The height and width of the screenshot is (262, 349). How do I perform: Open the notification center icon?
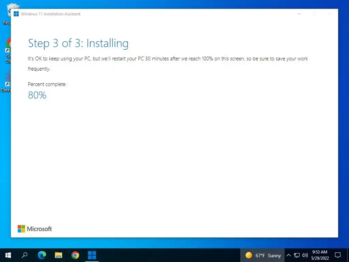pos(338,255)
